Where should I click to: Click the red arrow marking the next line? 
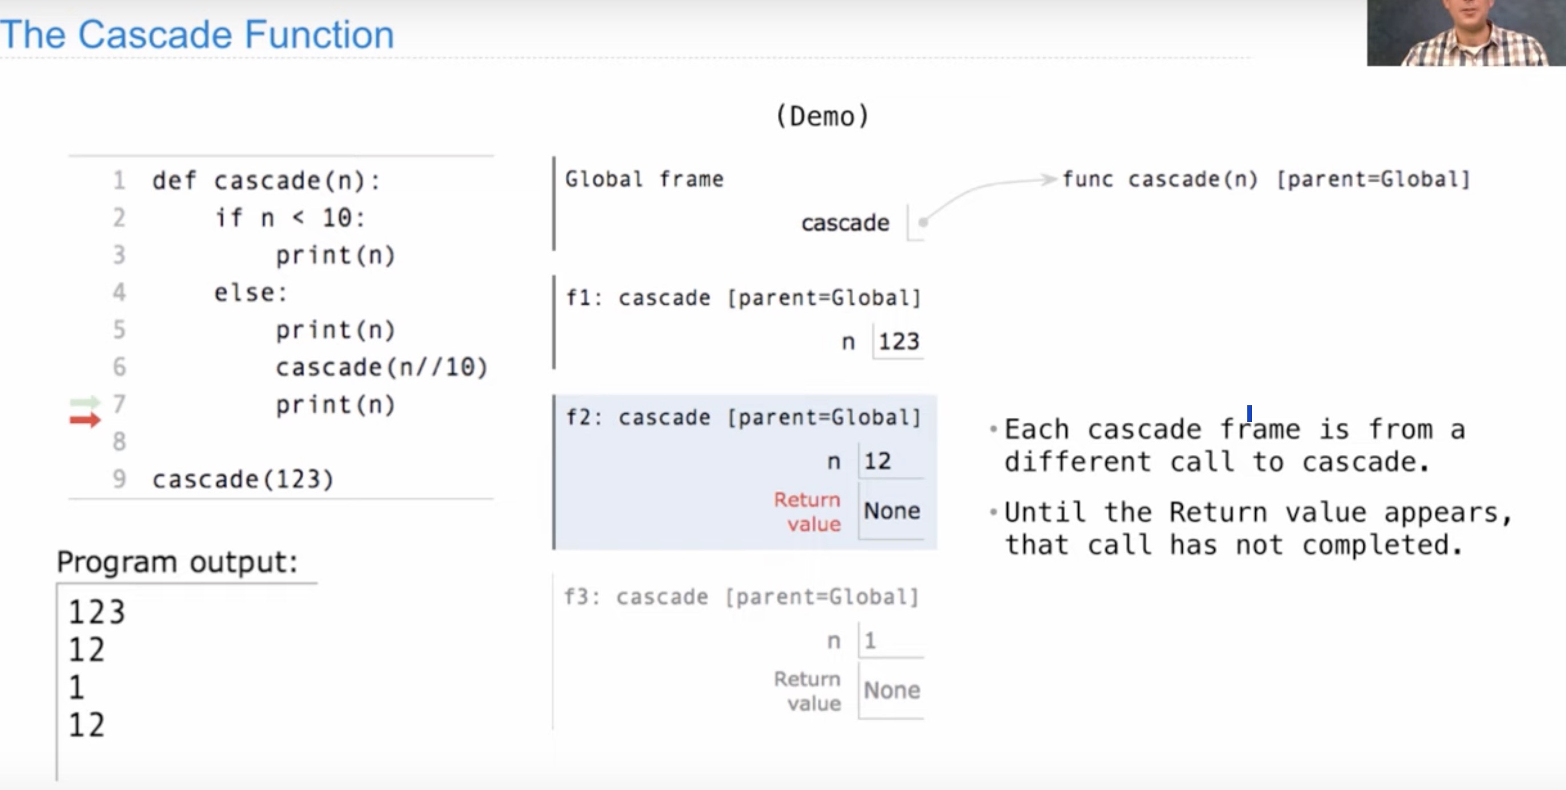(85, 420)
